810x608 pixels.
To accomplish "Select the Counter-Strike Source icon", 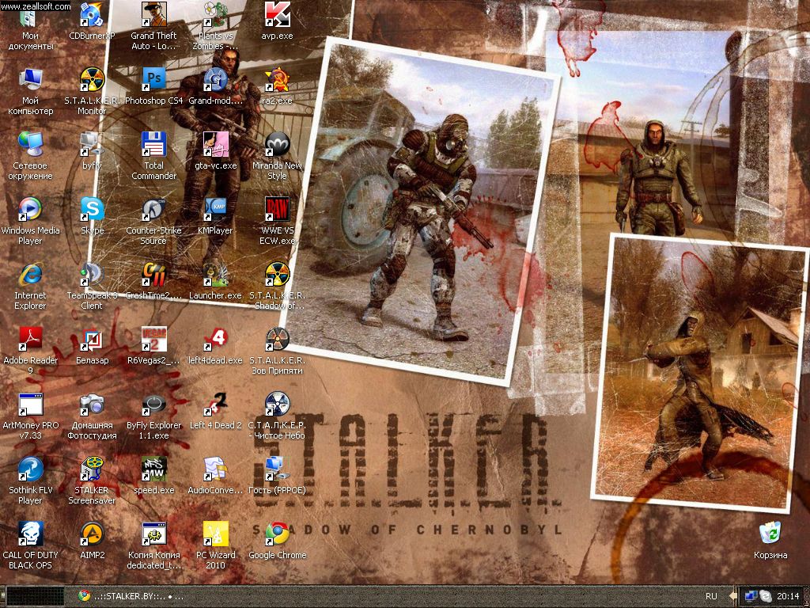I will 154,209.
